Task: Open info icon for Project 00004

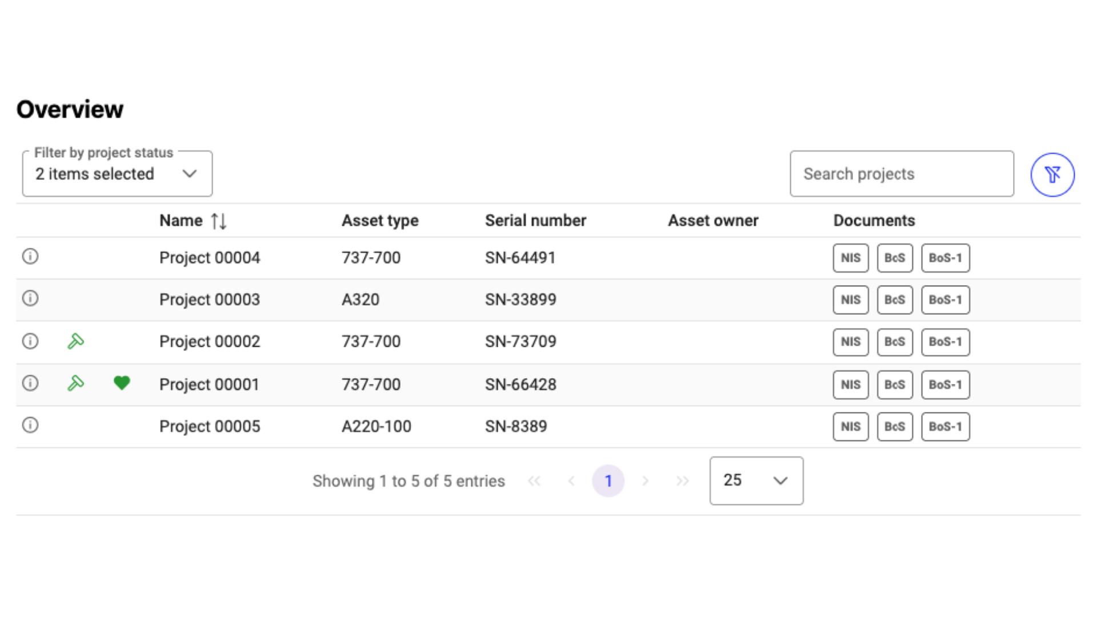Action: point(30,257)
